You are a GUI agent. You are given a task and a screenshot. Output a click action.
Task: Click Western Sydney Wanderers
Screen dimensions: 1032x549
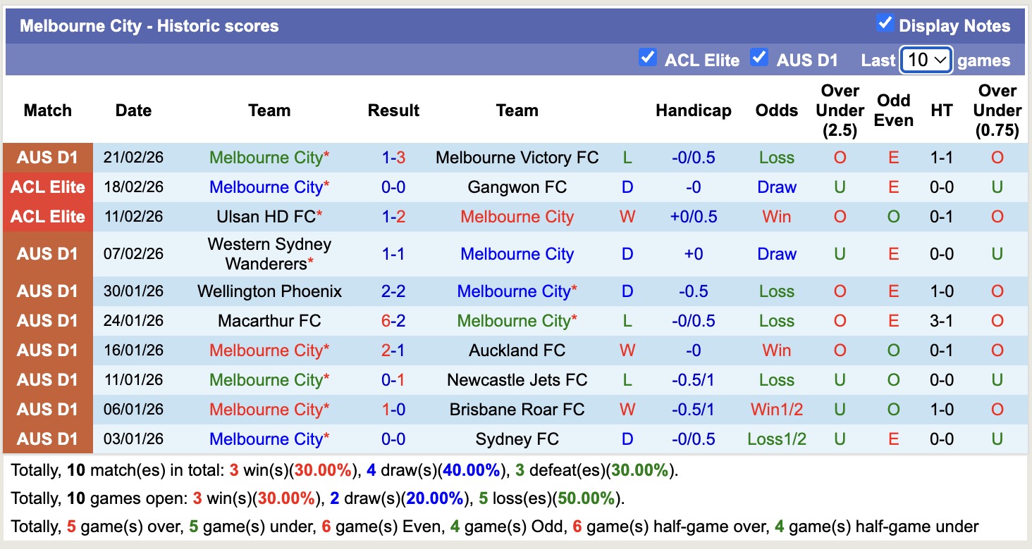click(x=270, y=253)
